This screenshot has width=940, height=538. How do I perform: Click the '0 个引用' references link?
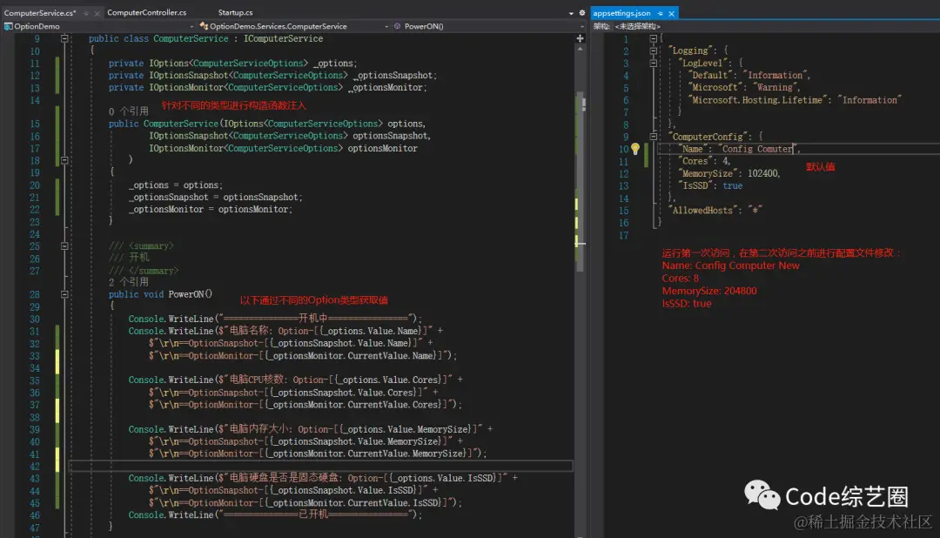tap(128, 111)
